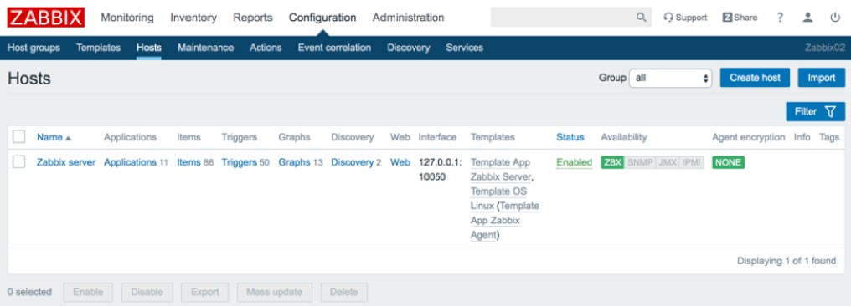The image size is (851, 306).
Task: Click the green ZBX availability badge
Action: 613,162
